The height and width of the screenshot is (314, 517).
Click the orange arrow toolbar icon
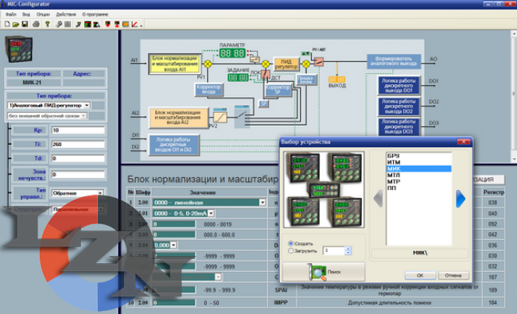coord(126,24)
